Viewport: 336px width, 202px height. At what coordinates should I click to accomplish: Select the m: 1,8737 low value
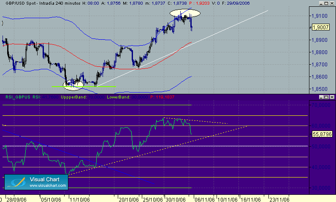[155, 3]
